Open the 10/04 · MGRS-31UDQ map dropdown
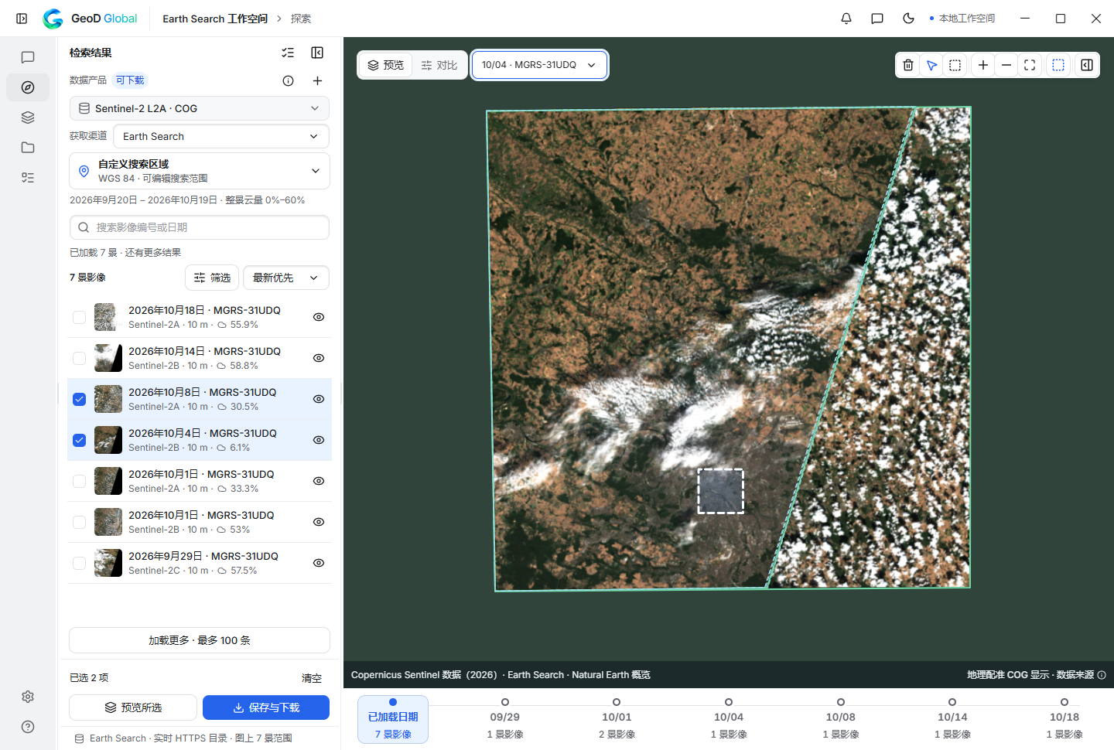This screenshot has width=1114, height=750. click(x=539, y=65)
